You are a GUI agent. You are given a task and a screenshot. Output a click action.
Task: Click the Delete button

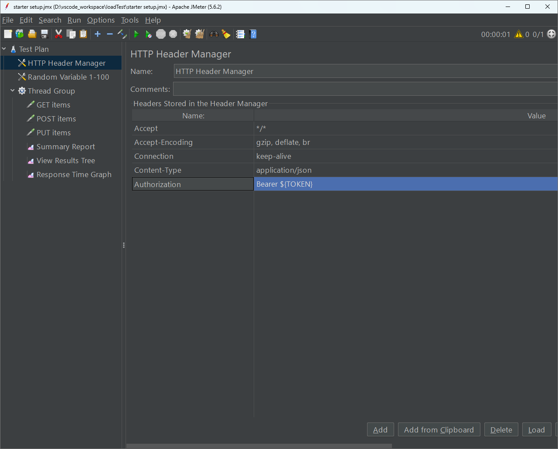(501, 429)
